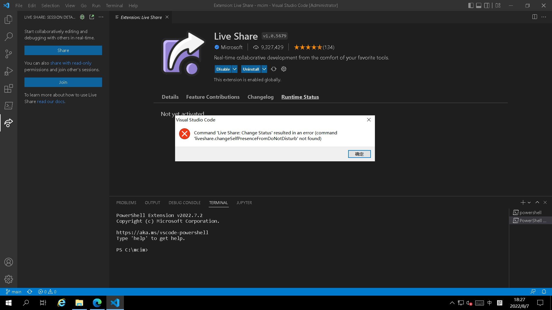Toggle Primary Side Bar layout icon
The height and width of the screenshot is (310, 552).
[x=471, y=5]
